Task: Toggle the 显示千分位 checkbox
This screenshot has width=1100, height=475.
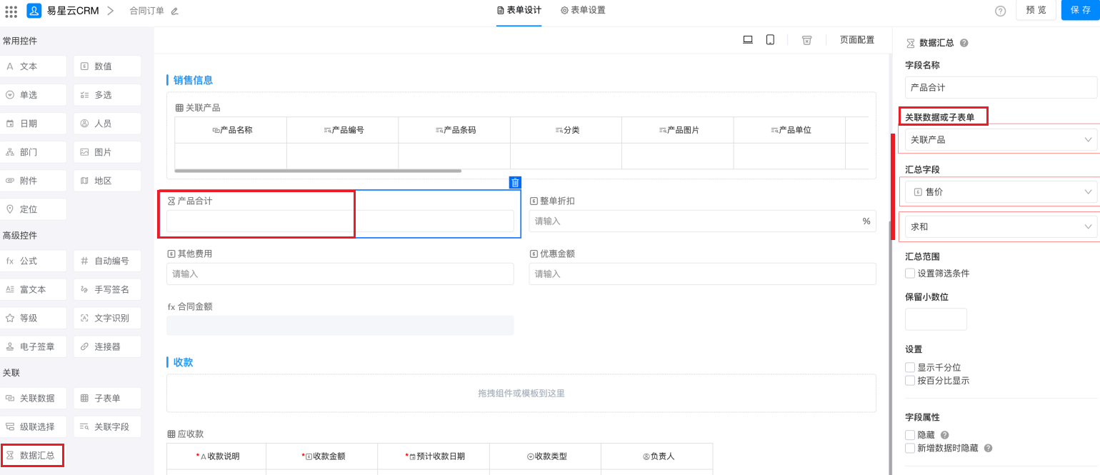Action: coord(910,367)
